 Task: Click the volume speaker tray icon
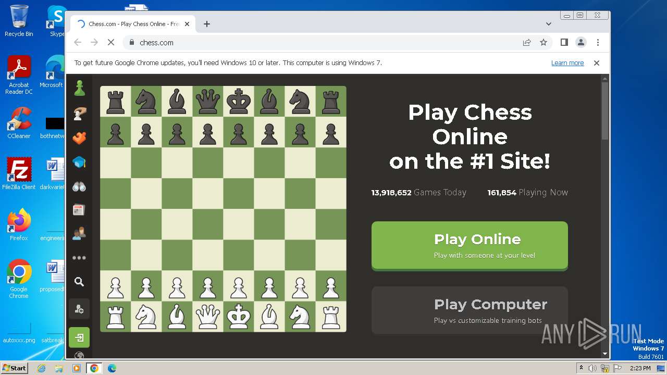click(x=592, y=368)
